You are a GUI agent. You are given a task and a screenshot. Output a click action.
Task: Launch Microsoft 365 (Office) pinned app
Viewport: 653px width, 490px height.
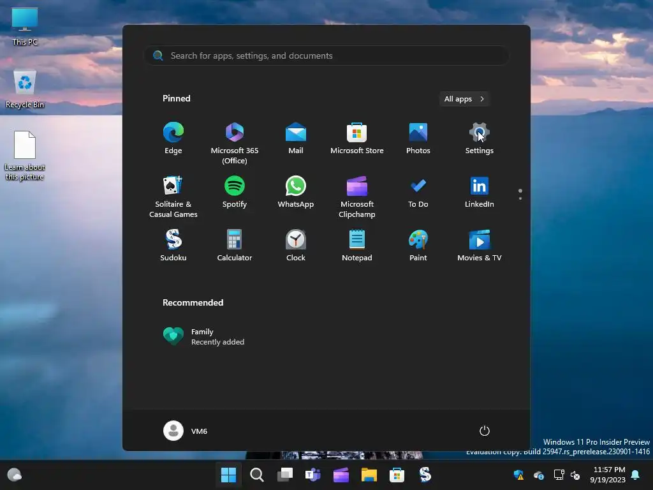coord(235,143)
